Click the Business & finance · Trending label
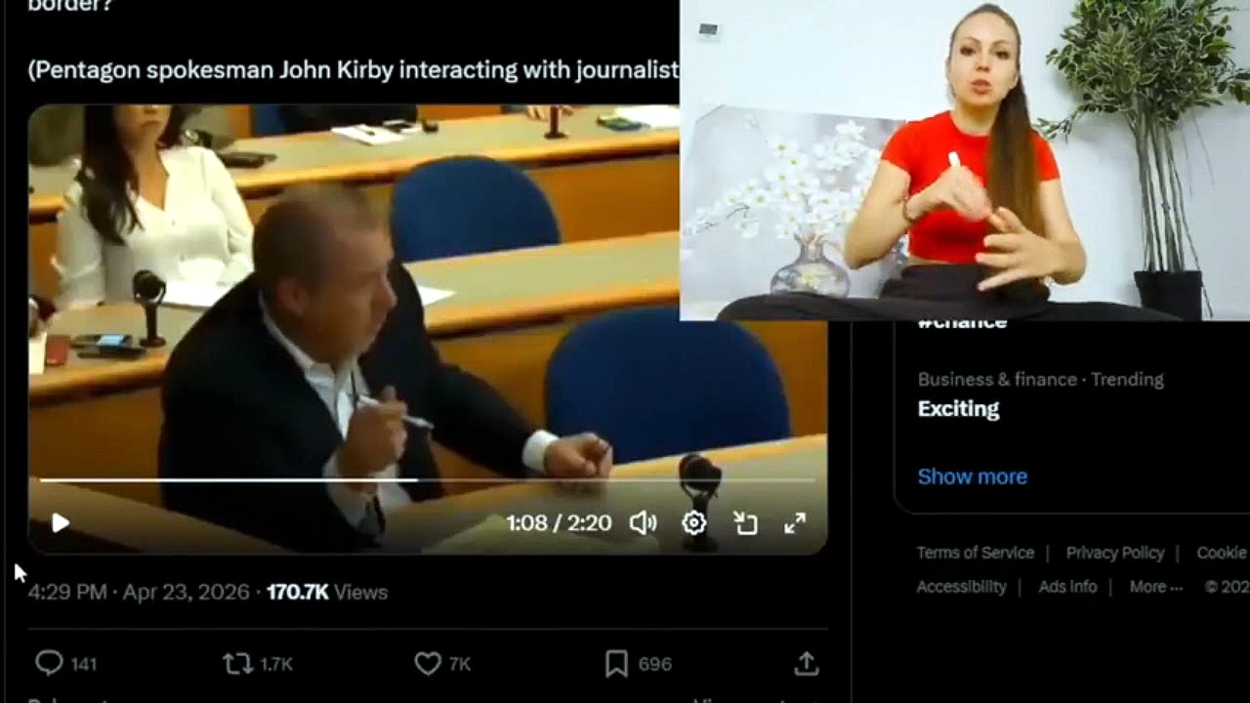This screenshot has height=703, width=1250. (1041, 379)
